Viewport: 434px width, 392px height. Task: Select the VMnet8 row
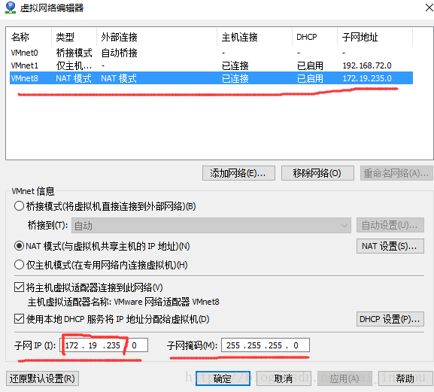pyautogui.click(x=211, y=78)
